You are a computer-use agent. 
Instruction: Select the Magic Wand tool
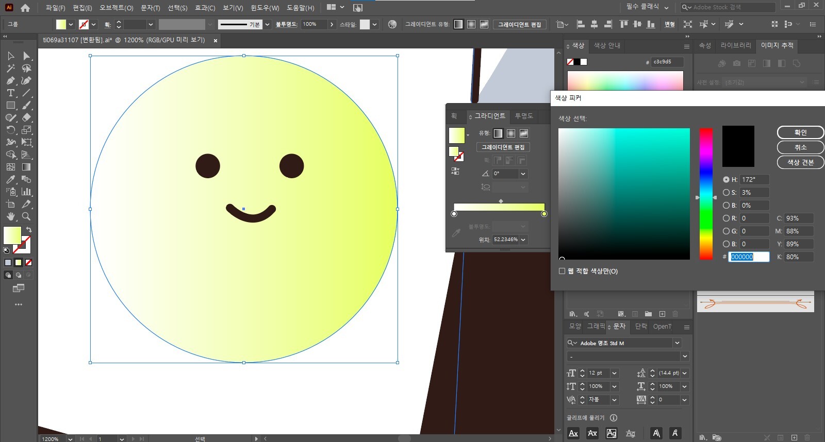pyautogui.click(x=10, y=68)
